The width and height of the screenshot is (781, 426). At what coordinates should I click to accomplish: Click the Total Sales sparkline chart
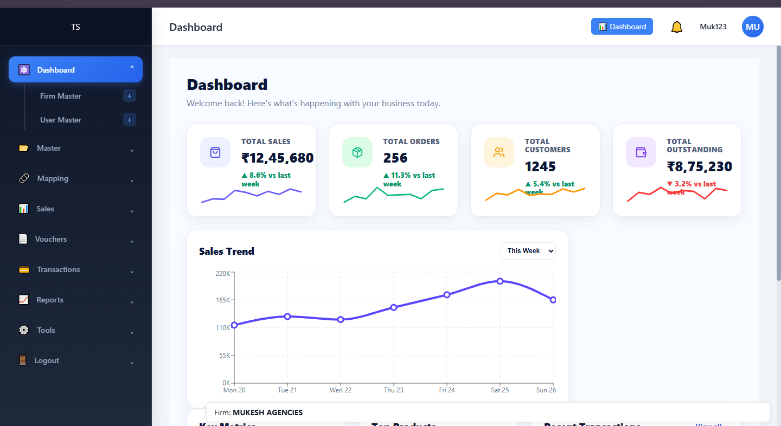252,195
